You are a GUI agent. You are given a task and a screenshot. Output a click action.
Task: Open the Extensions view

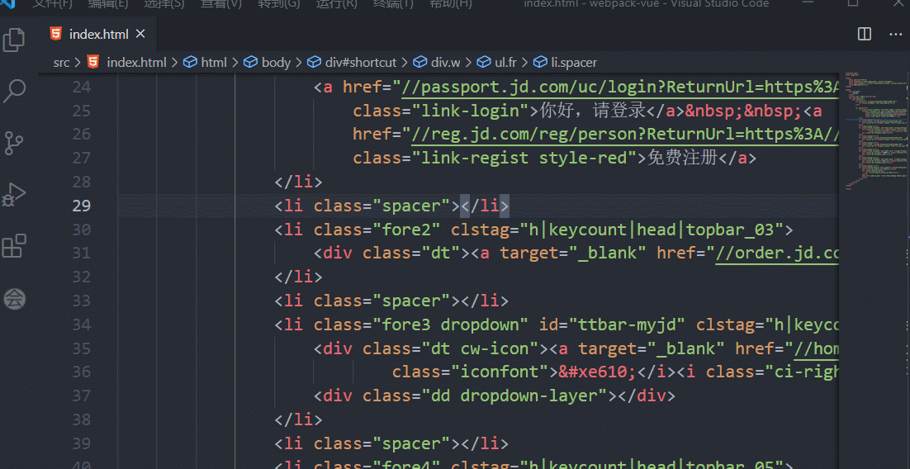tap(14, 246)
